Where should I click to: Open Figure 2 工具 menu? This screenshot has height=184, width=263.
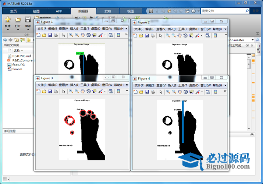183,29
